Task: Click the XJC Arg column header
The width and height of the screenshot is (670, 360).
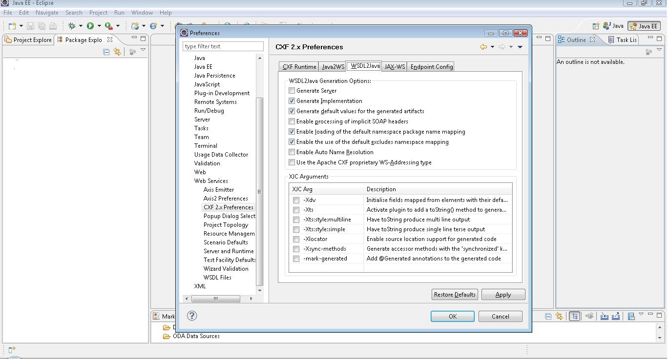Action: point(326,189)
